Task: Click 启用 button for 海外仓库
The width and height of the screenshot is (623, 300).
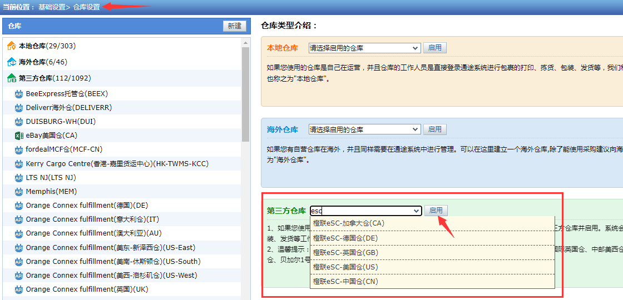Action: (434, 129)
